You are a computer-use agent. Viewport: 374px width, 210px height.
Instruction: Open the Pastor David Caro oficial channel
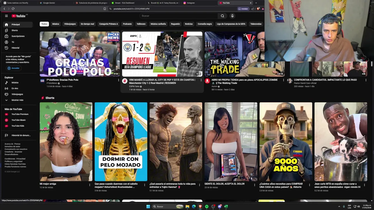tap(305, 83)
